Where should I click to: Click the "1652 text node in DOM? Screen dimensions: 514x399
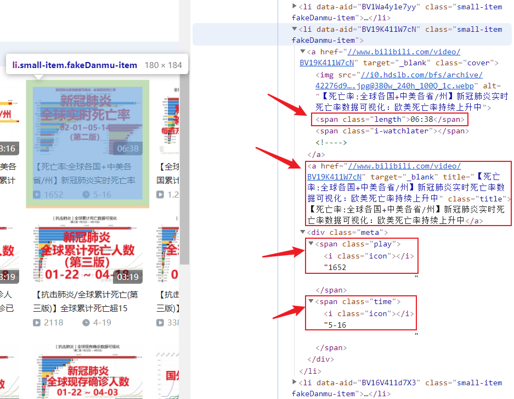coord(335,267)
